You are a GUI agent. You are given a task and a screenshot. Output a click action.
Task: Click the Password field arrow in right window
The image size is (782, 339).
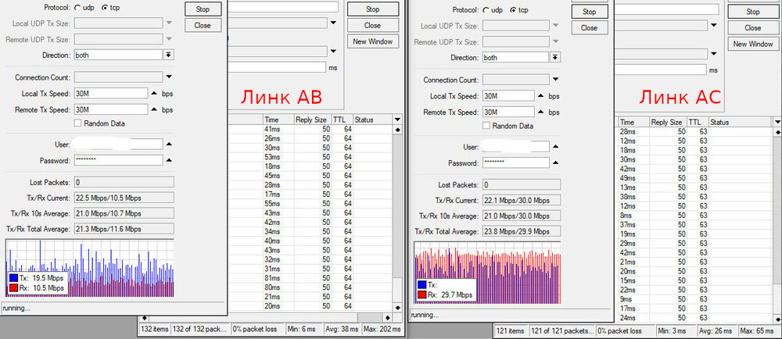coord(556,162)
